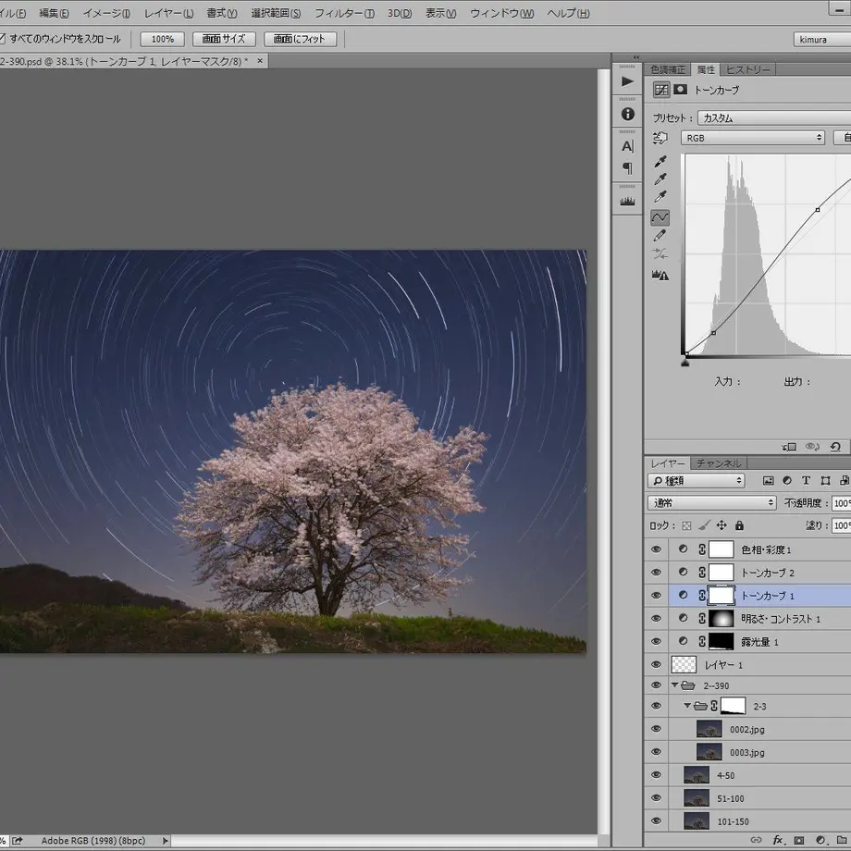The width and height of the screenshot is (851, 851).
Task: Click the lock position icon
Action: (721, 525)
